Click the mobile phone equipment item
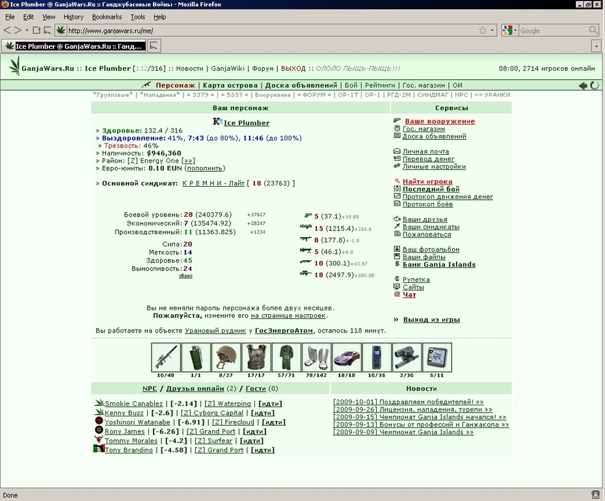Viewport: 605px width, 501px height. point(377,357)
